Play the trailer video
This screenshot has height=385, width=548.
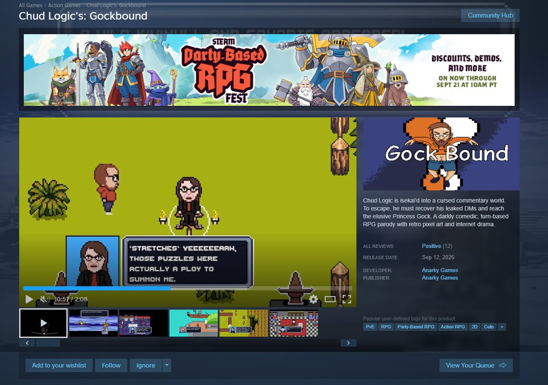pyautogui.click(x=29, y=299)
